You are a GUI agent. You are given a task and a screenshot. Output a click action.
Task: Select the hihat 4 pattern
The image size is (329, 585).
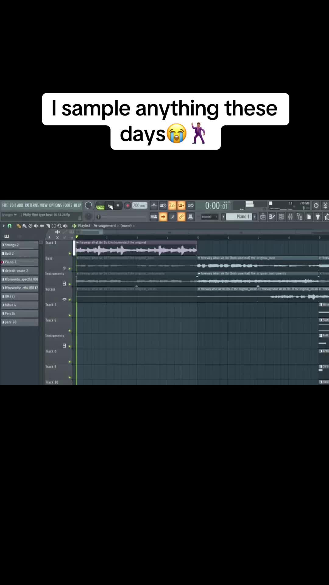pyautogui.click(x=20, y=305)
